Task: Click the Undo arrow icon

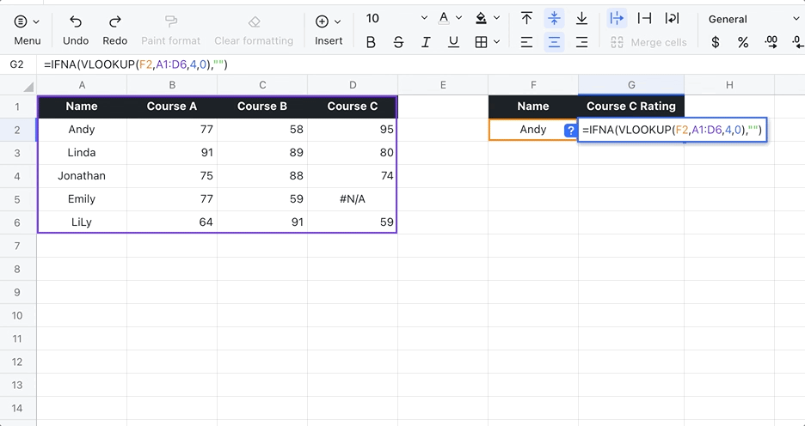Action: click(x=76, y=21)
